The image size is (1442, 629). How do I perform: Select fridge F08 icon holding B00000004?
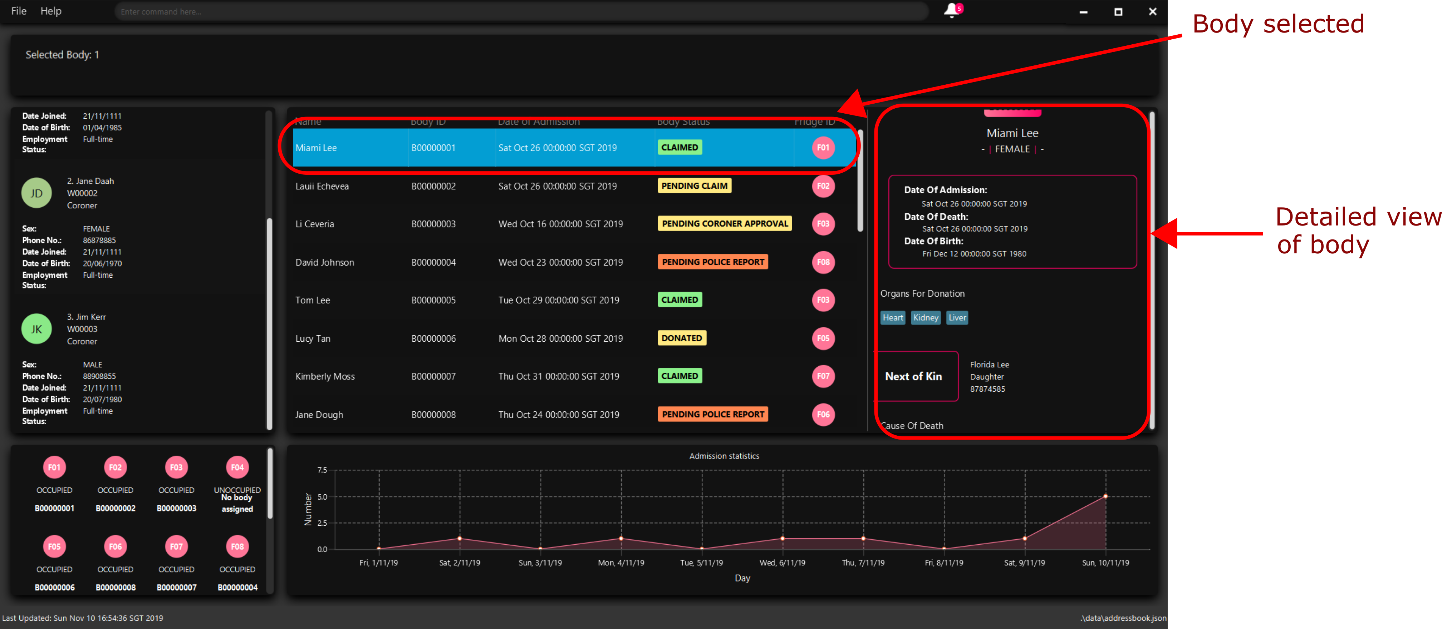(237, 547)
